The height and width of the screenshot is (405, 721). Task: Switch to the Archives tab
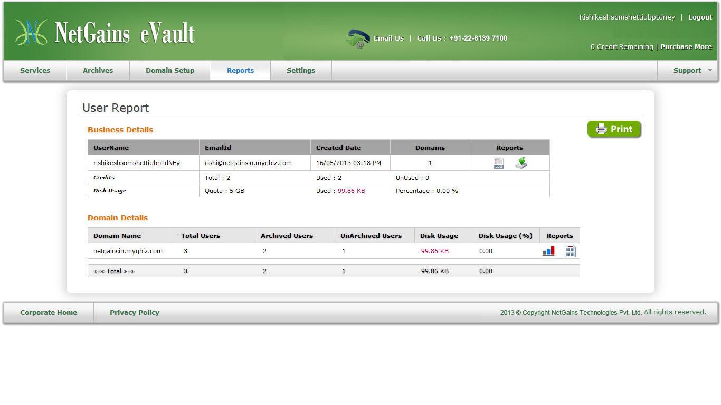point(98,70)
